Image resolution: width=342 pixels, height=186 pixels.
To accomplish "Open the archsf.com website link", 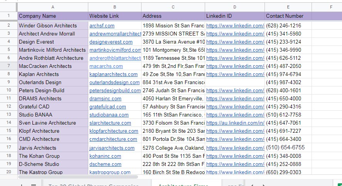I will click(x=102, y=26).
